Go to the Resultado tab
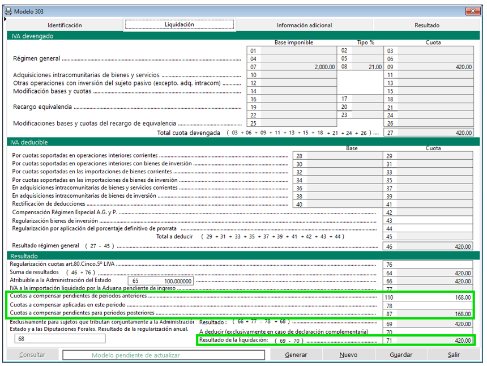487x366 pixels. pos(427,25)
